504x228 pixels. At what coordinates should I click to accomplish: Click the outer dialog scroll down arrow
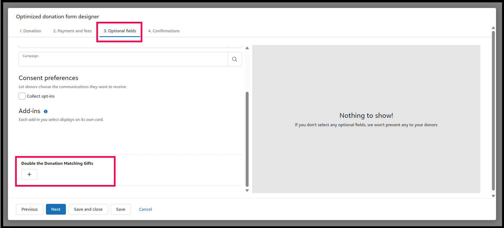tap(493, 196)
